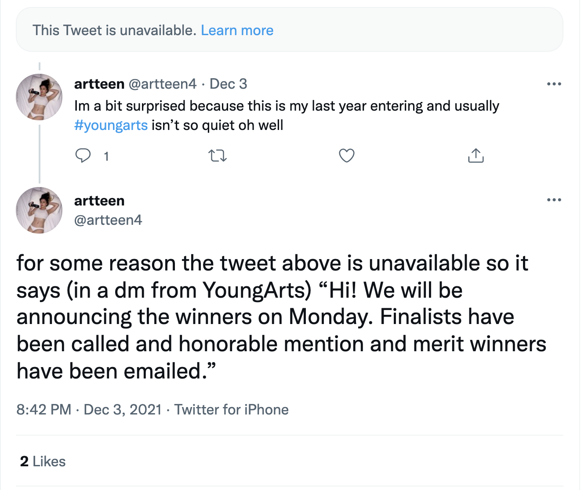Open share options for the first tweet
Image resolution: width=581 pixels, height=490 pixels.
click(476, 156)
